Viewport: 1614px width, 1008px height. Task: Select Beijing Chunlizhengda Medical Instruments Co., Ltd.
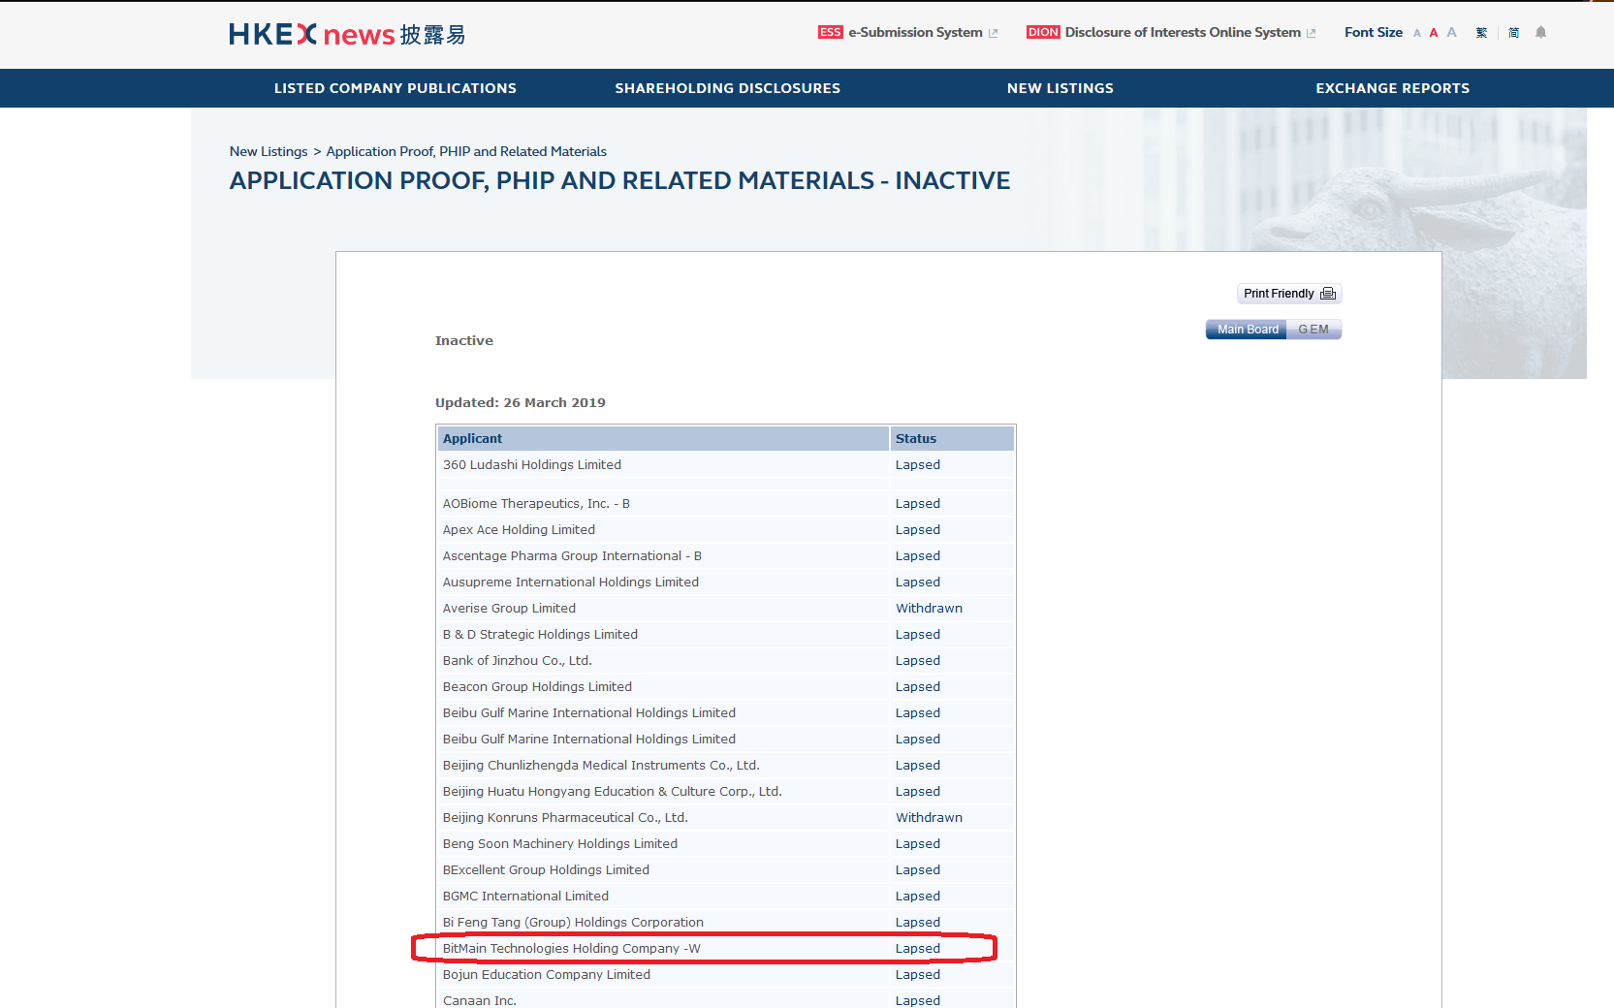click(601, 766)
